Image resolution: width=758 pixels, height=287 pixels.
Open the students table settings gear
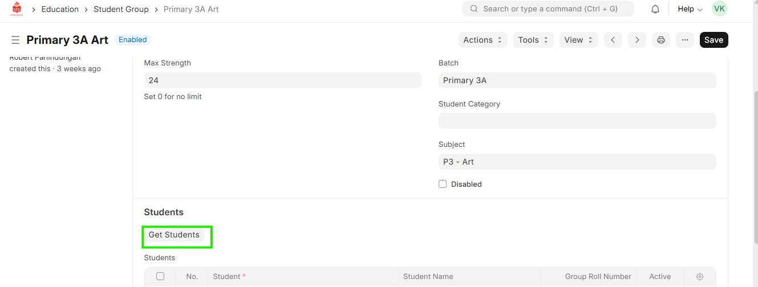(x=700, y=277)
